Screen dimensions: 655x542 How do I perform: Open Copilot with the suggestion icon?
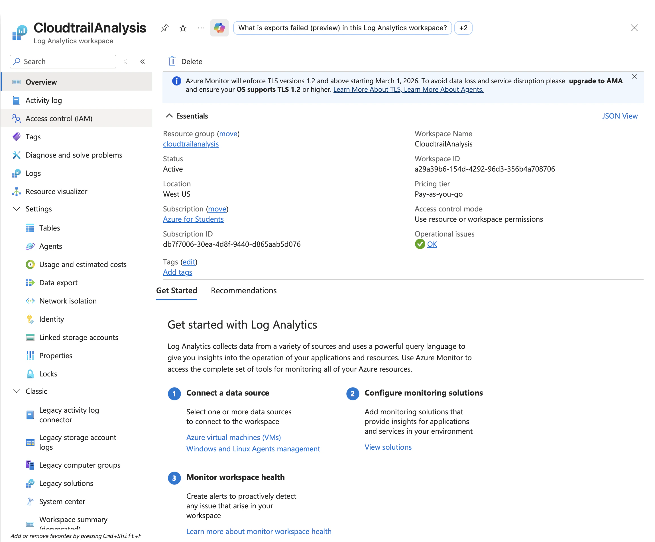219,28
